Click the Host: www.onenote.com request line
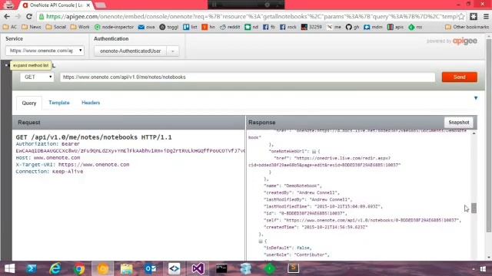 pos(48,158)
